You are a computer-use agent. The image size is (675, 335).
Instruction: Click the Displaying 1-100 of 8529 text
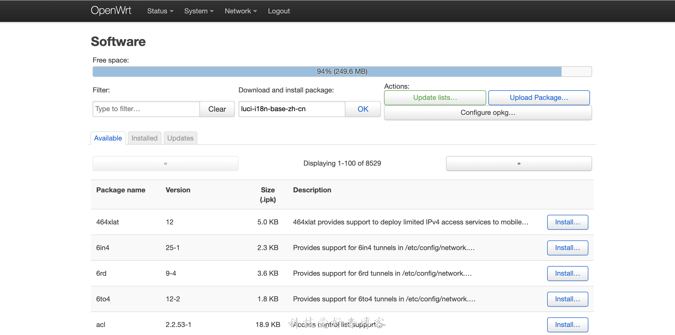coord(342,163)
